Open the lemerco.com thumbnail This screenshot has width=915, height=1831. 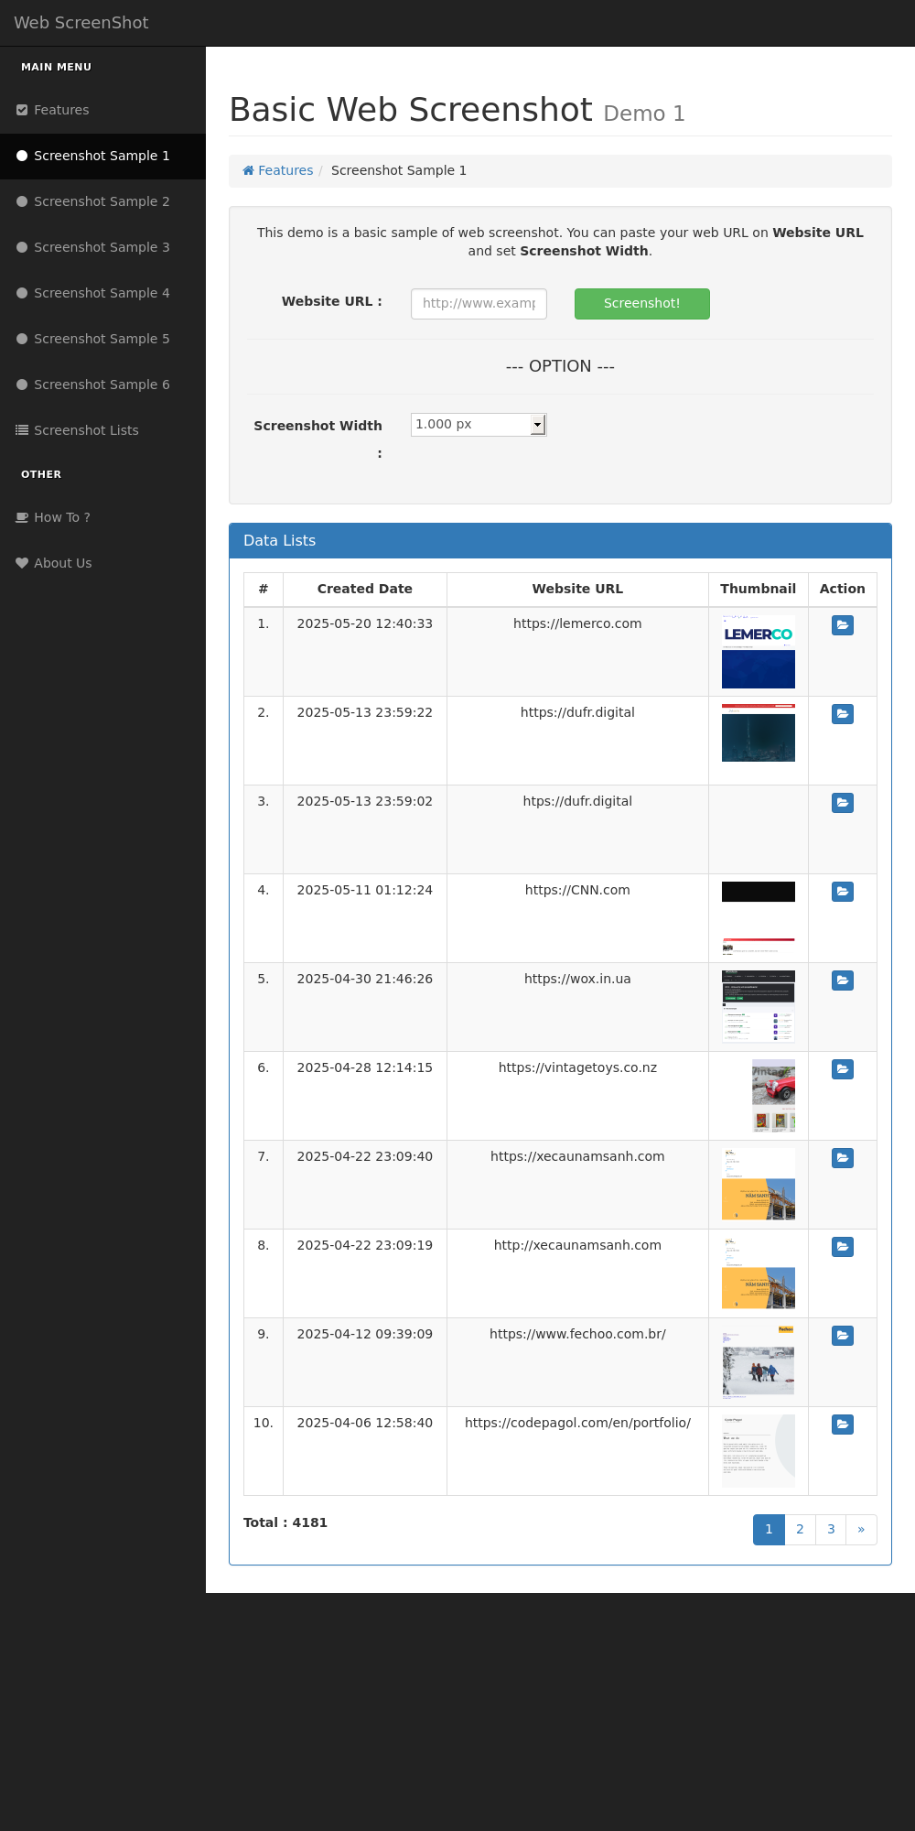click(759, 652)
